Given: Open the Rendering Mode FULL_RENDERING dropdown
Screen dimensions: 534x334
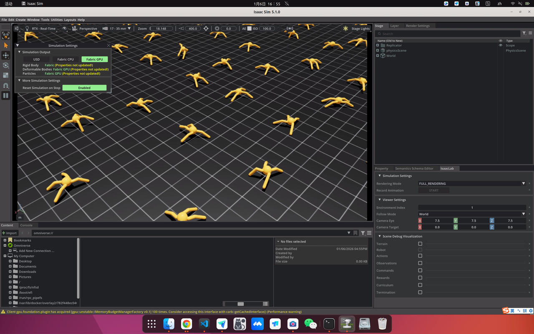Looking at the screenshot, I should tap(472, 183).
